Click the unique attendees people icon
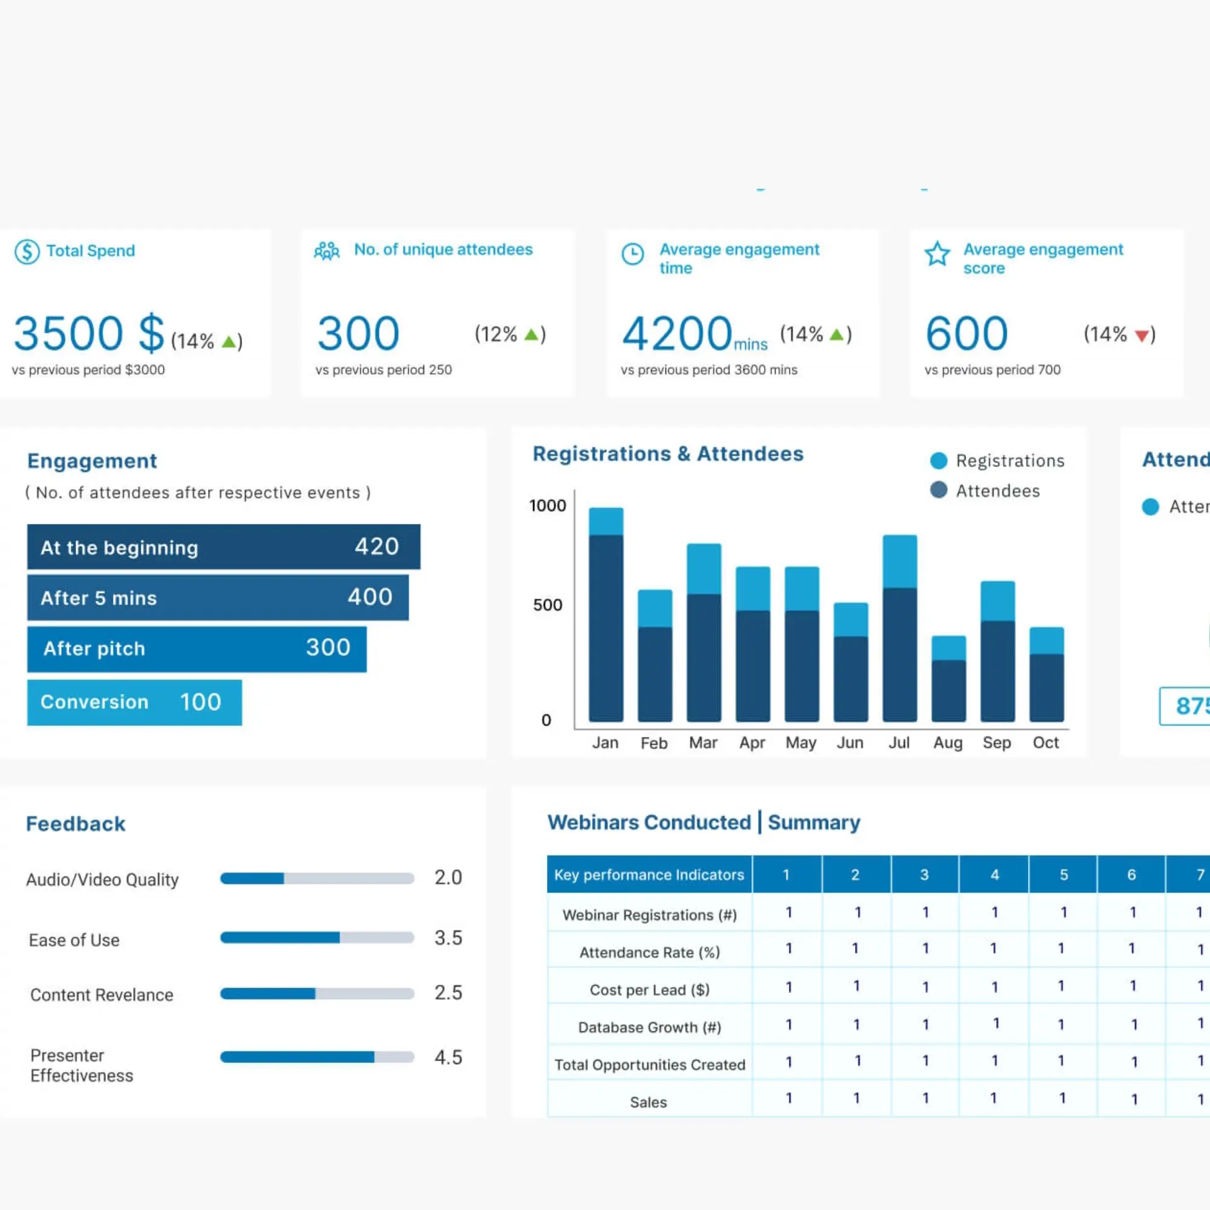The image size is (1210, 1210). tap(326, 250)
